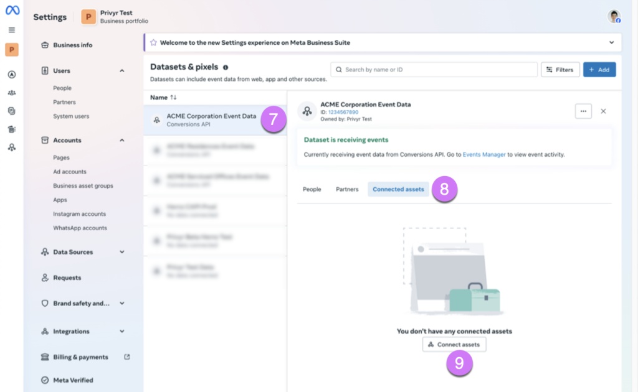Click the Welcome to new Settings experience banner text

(255, 43)
